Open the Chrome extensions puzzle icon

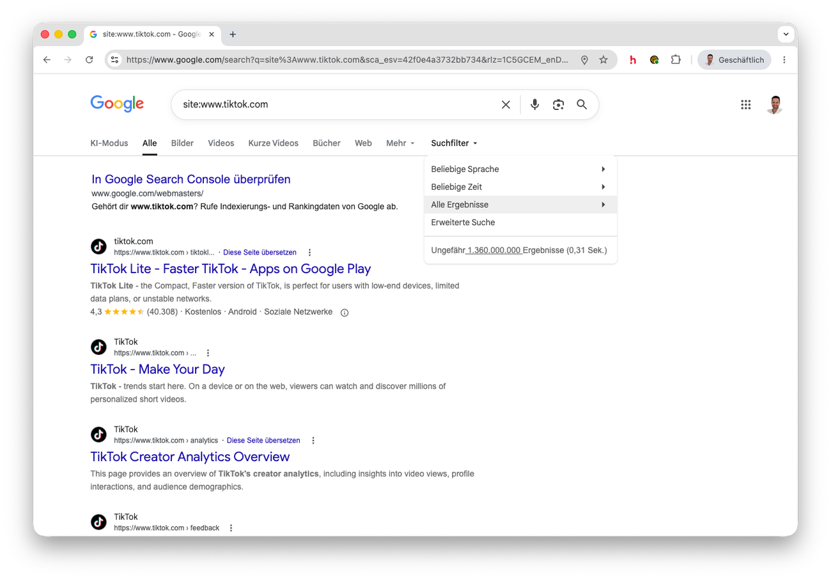pyautogui.click(x=676, y=59)
